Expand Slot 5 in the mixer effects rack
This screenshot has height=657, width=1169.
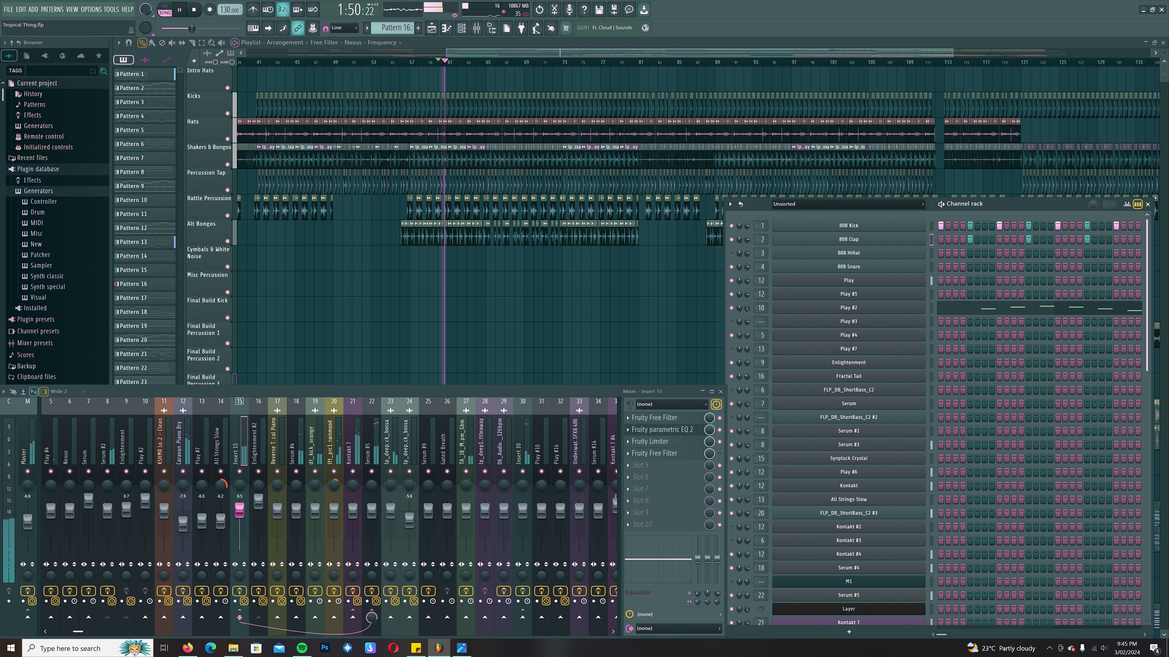[x=629, y=465]
